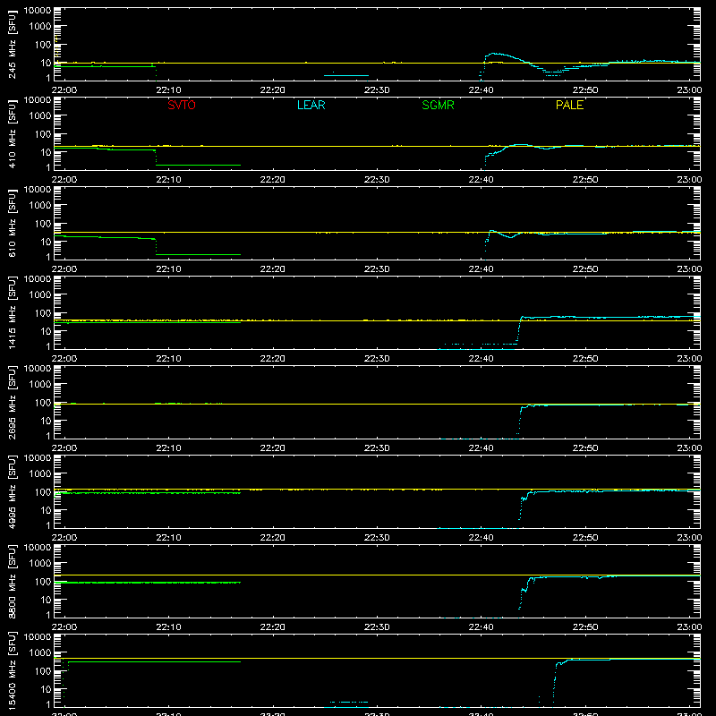Click the cyan LEAR station legend label
Screen dimensions: 716x716
pyautogui.click(x=311, y=105)
